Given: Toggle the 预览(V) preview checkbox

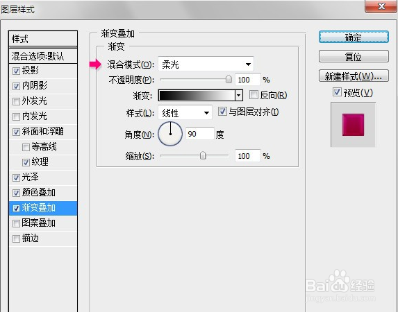Looking at the screenshot, I should point(337,92).
